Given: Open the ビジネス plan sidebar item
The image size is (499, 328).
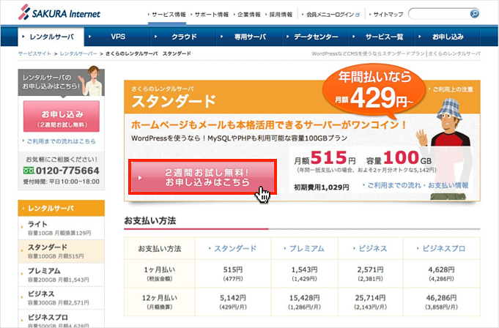Looking at the screenshot, I should (x=61, y=298).
